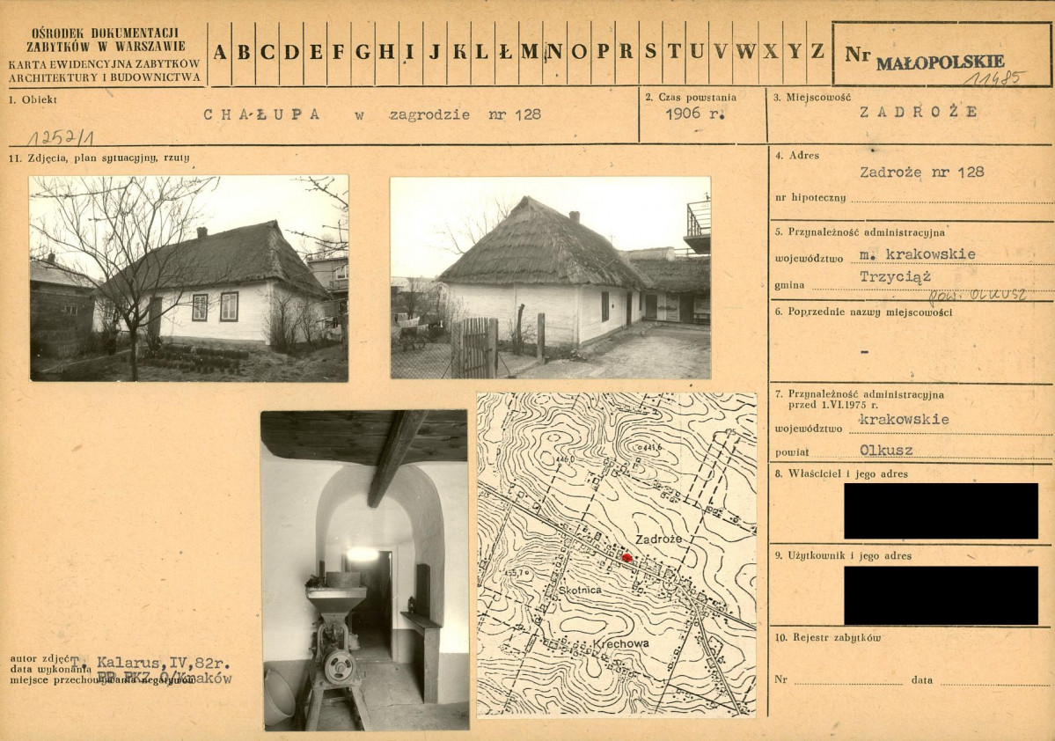Viewport: 1055px width, 741px height.
Task: Click the address Zadroże nr 128
Action: 922,172
